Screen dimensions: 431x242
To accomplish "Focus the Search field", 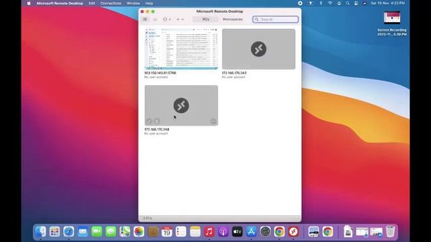I will pos(275,19).
